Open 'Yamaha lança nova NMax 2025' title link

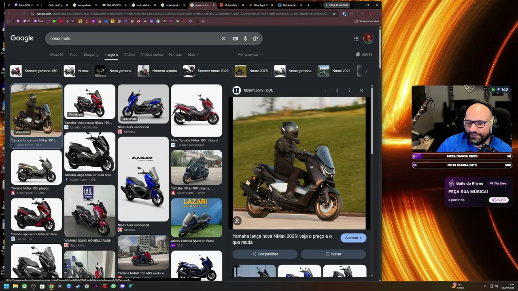pos(282,239)
